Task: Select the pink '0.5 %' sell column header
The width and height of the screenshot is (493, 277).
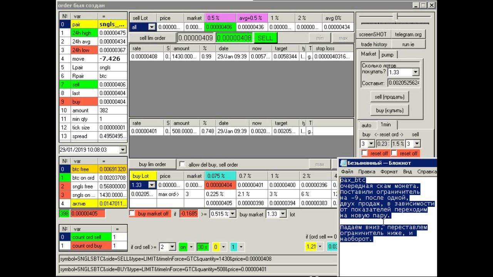Action: pyautogui.click(x=220, y=18)
